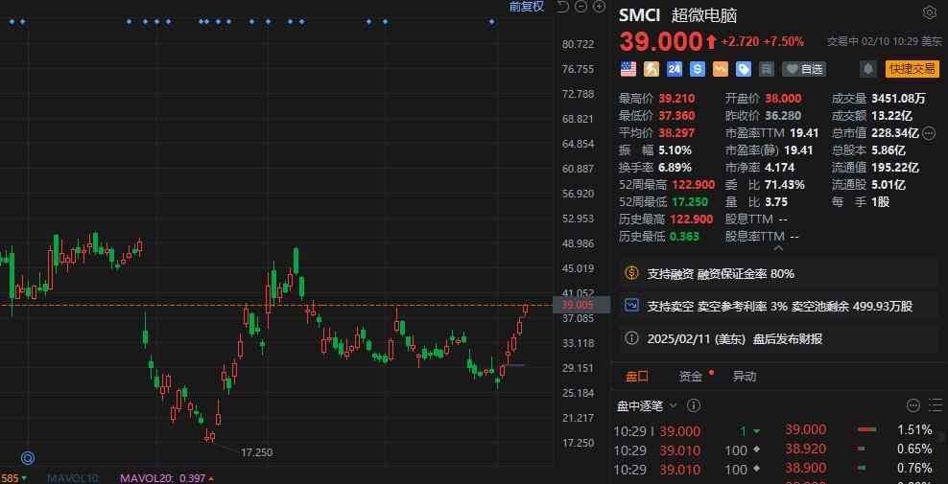Click the orange short-selling chart icon
Viewport: 948px width, 484px height.
(x=720, y=70)
